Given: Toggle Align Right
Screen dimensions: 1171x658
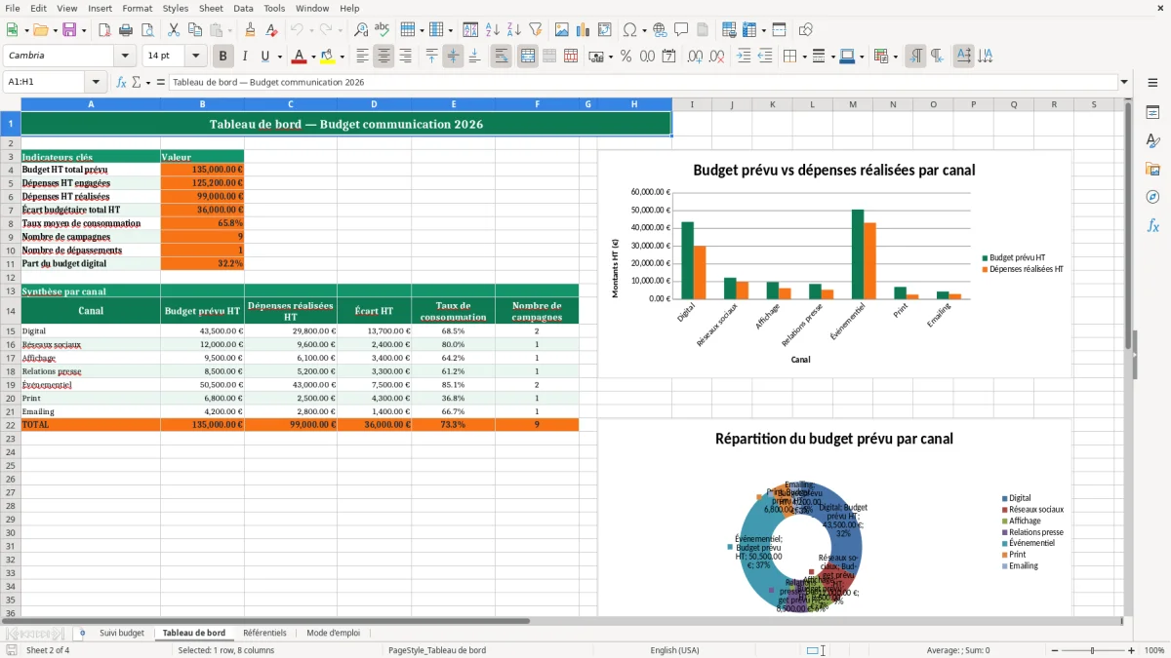Looking at the screenshot, I should pyautogui.click(x=405, y=57).
